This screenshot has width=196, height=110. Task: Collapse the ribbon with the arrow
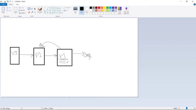(x=192, y=5)
